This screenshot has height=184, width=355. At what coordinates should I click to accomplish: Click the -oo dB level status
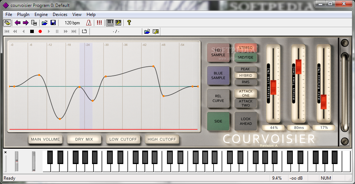coord(296,178)
